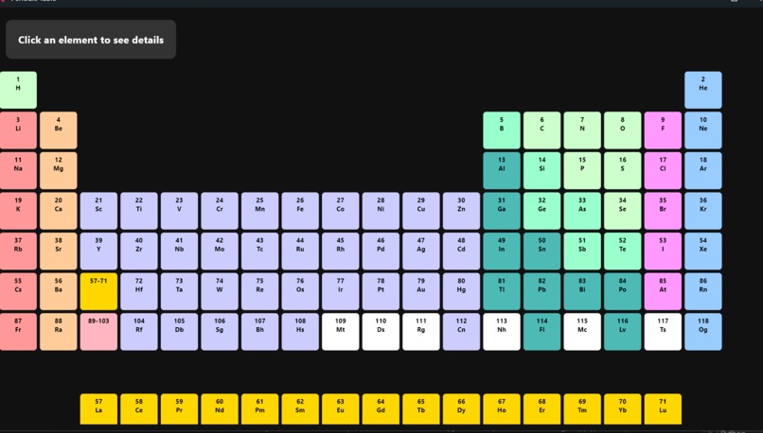Click the Rutherfordium (Rf) tile

pyautogui.click(x=139, y=332)
